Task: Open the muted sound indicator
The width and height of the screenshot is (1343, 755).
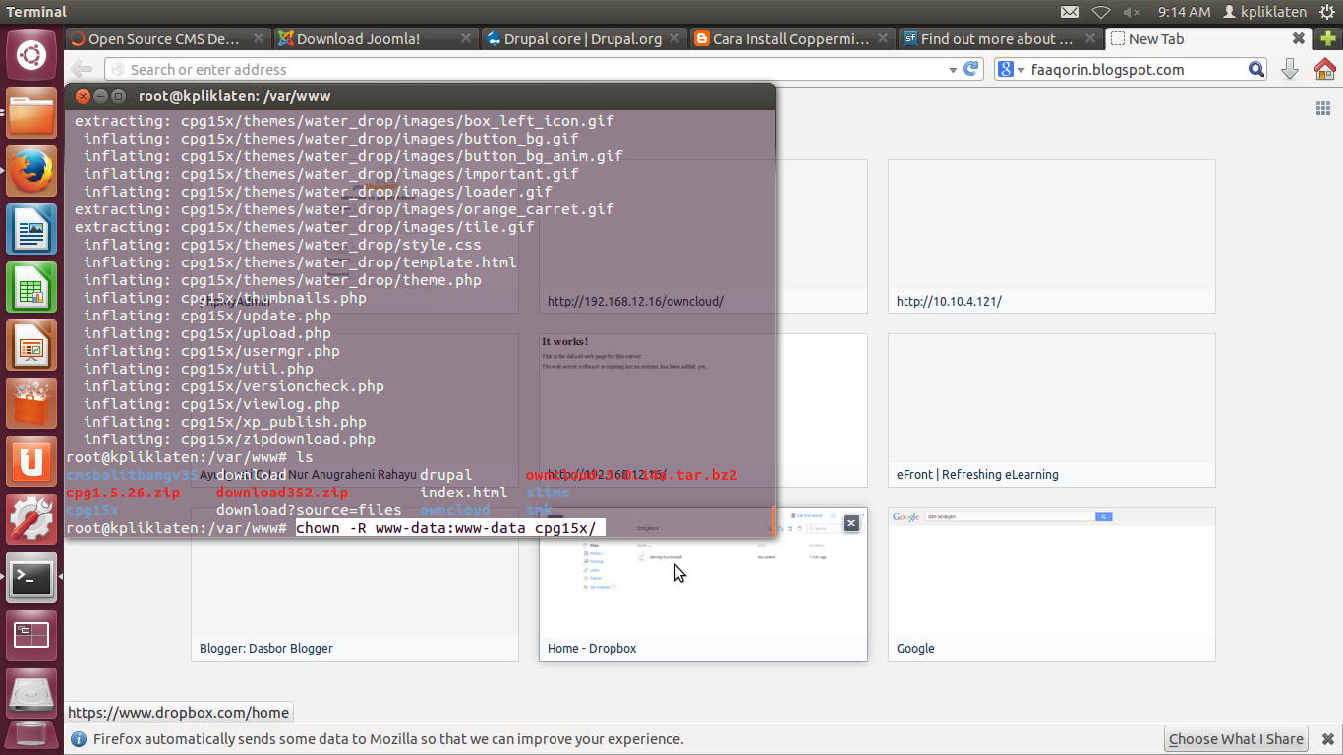Action: 1132,12
